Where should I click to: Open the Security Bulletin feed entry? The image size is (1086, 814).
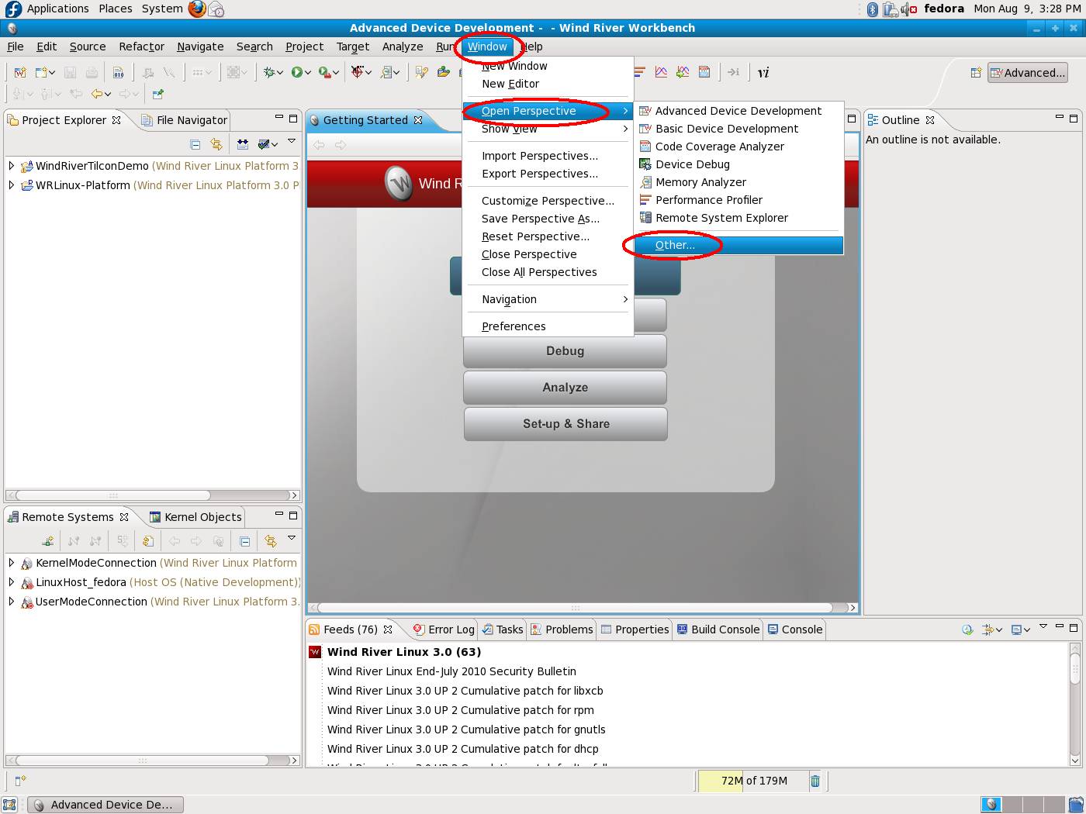(x=451, y=671)
